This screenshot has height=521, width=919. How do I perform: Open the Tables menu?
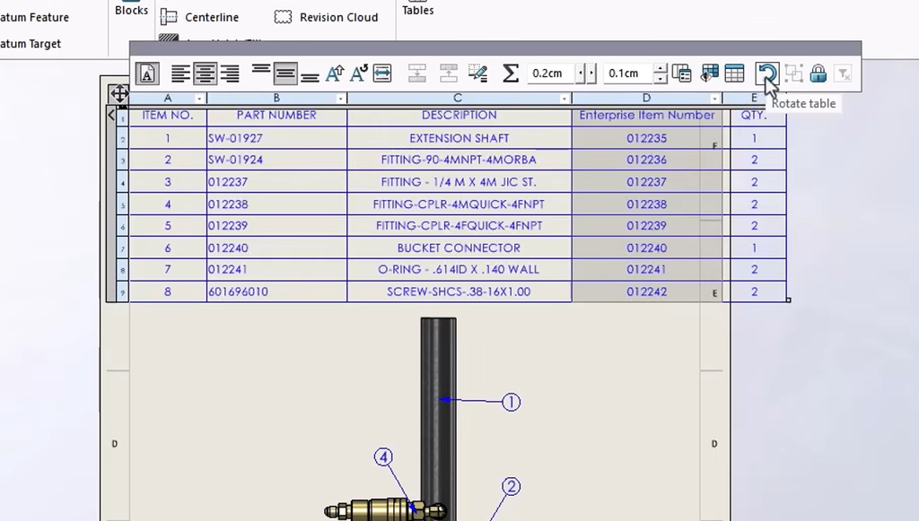(418, 10)
